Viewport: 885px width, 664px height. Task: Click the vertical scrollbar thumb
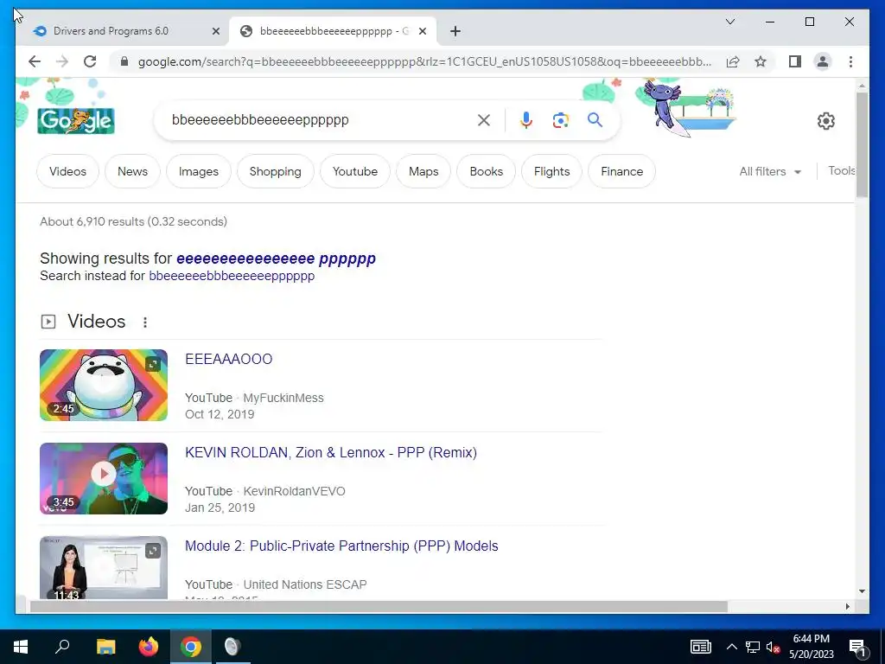862,144
